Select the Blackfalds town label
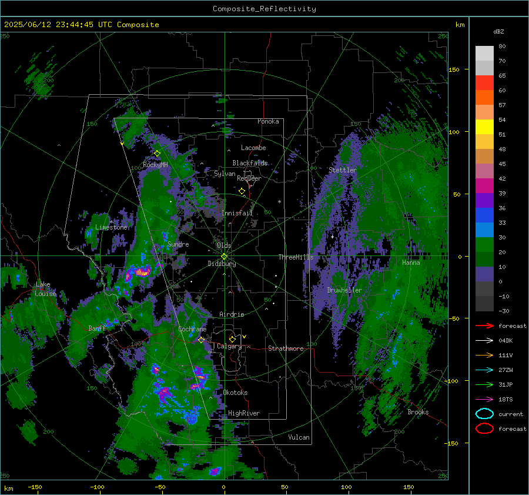 (x=250, y=163)
